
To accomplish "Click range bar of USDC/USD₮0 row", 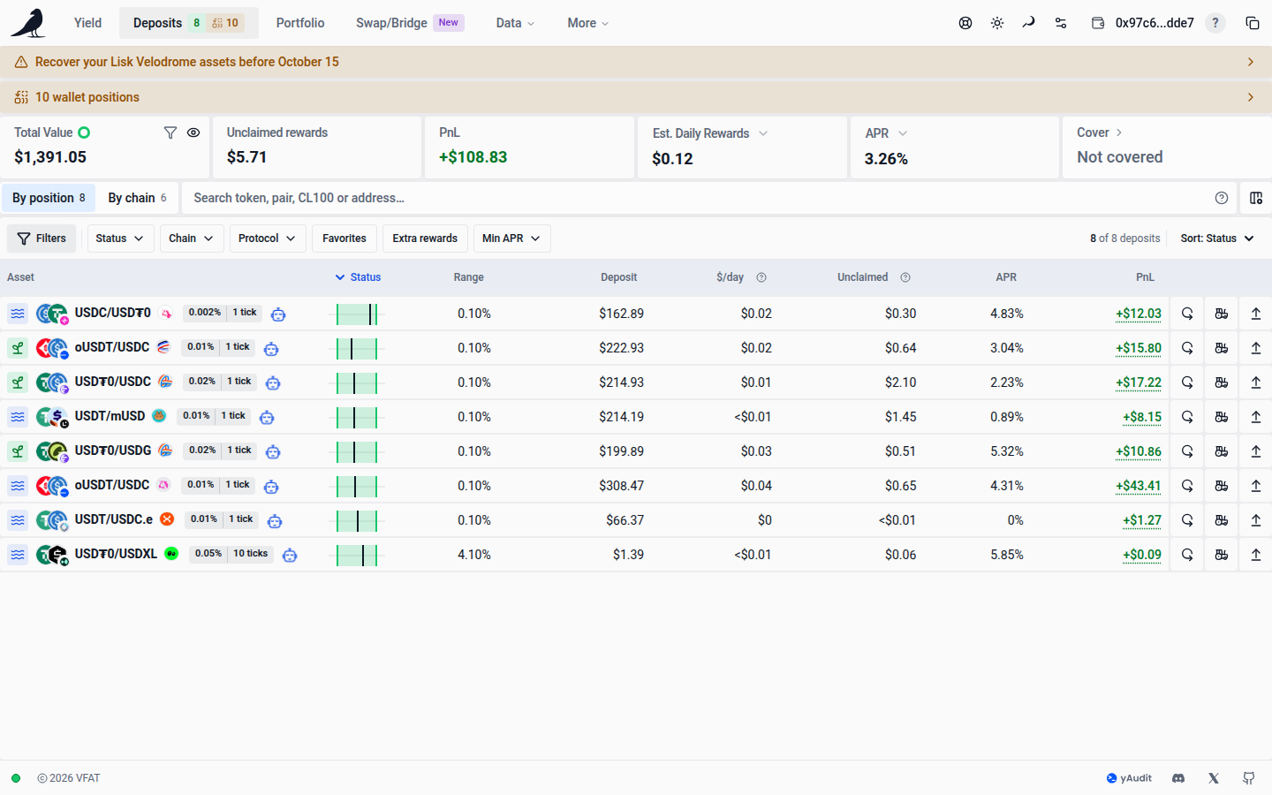I will 357,314.
